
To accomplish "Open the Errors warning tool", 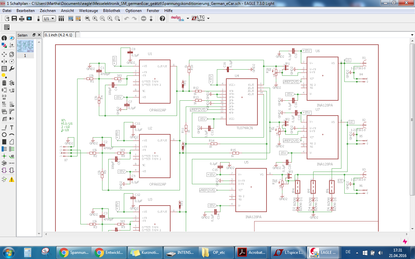I will pos(12,179).
